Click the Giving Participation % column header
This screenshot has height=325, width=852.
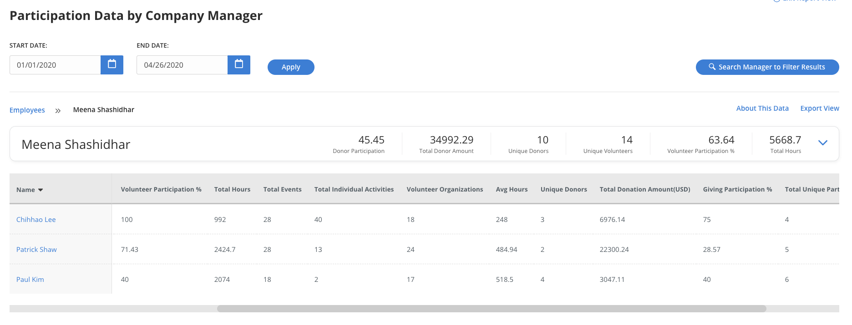tap(737, 189)
